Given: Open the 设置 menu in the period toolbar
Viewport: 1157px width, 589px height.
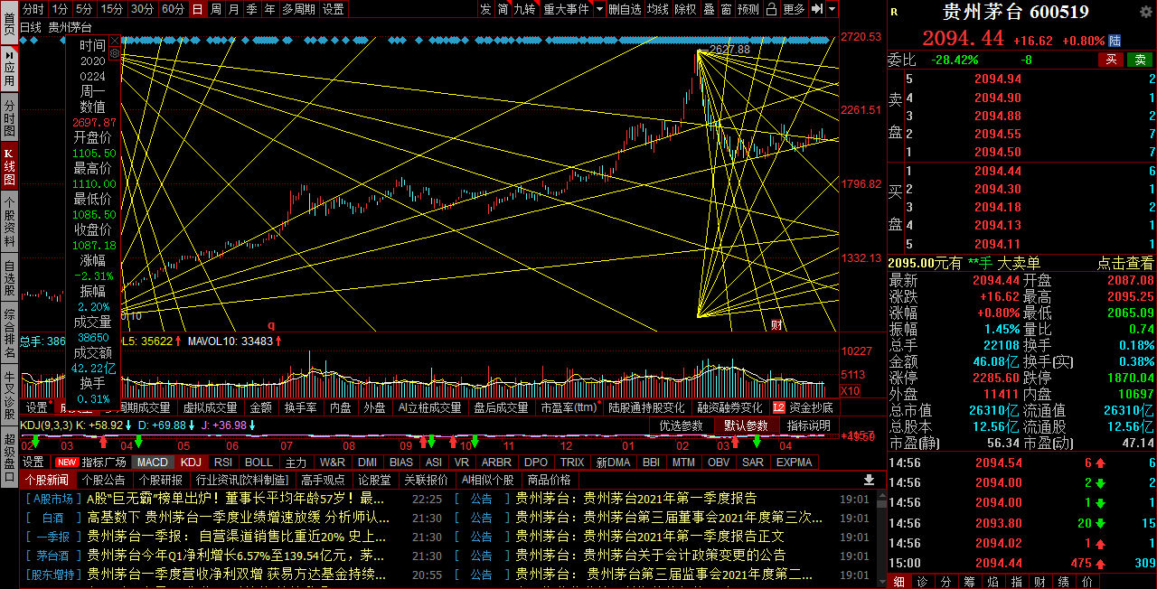Looking at the screenshot, I should (x=334, y=9).
